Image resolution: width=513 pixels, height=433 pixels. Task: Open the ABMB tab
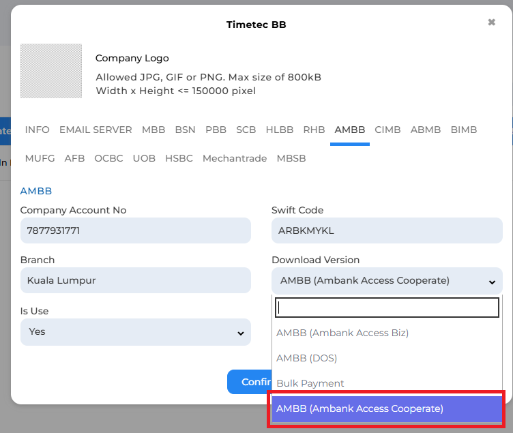pos(426,130)
